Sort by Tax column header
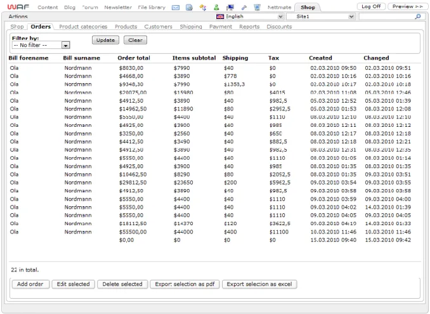This screenshot has height=314, width=430. click(x=274, y=58)
